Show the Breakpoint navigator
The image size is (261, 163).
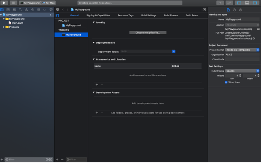pyautogui.click(x=45, y=10)
